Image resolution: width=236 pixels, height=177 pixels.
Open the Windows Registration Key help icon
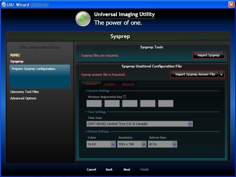(124, 97)
